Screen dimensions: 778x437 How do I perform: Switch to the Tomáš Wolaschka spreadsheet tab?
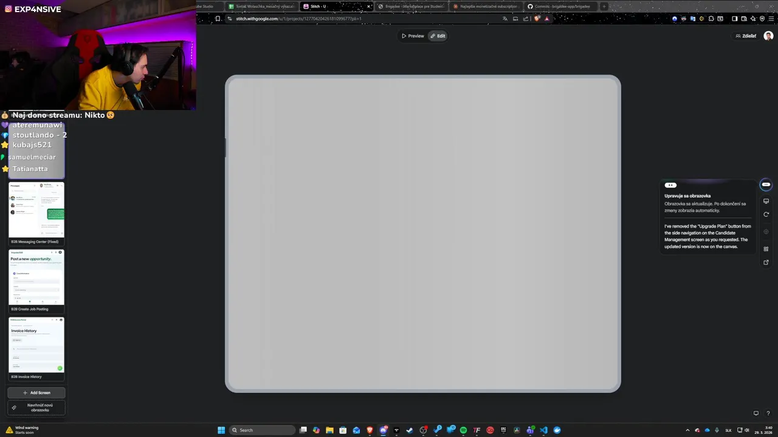pyautogui.click(x=261, y=6)
